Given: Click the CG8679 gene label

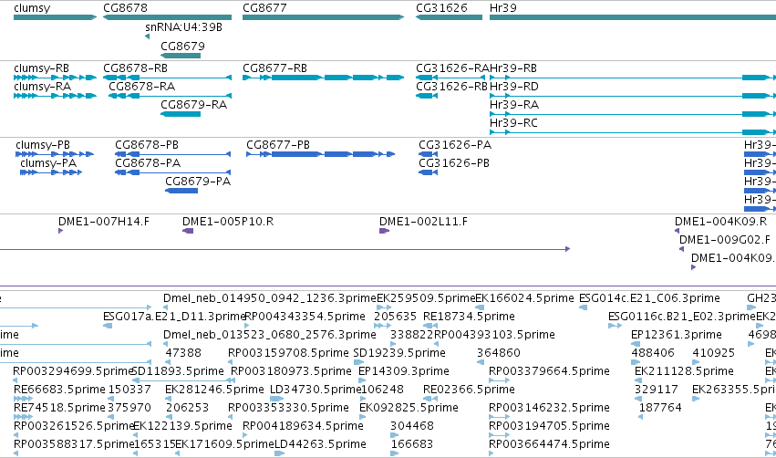Looking at the screenshot, I should (182, 46).
